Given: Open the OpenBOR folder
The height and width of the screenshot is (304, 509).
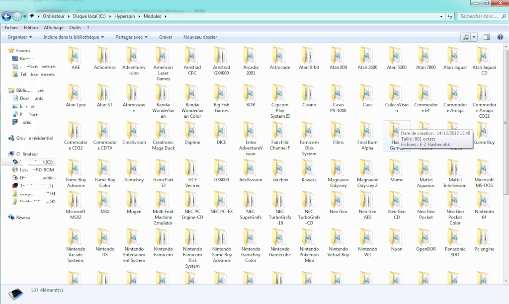Looking at the screenshot, I should (x=425, y=240).
